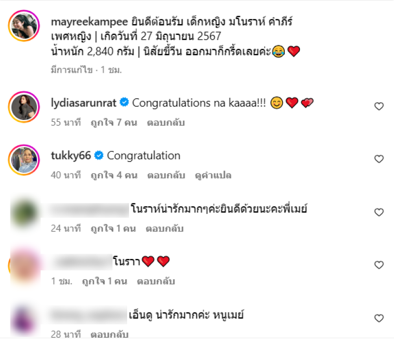Tap heart on the 24-minute-old comment
The image size is (394, 344).
tap(379, 212)
